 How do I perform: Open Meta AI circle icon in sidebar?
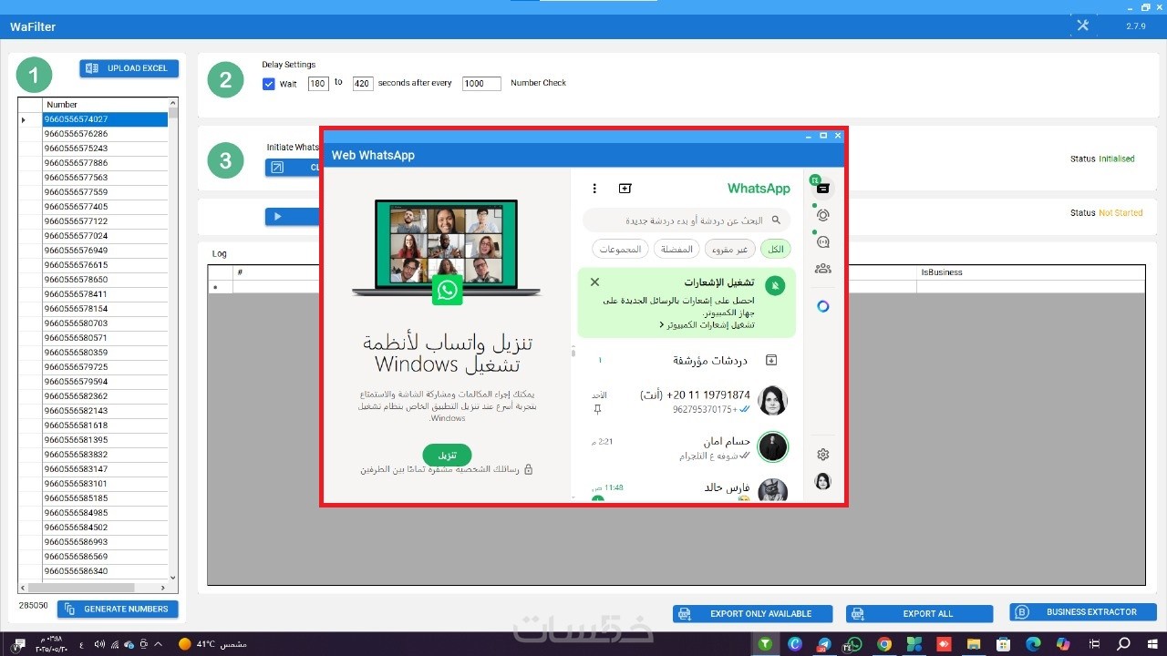823,306
